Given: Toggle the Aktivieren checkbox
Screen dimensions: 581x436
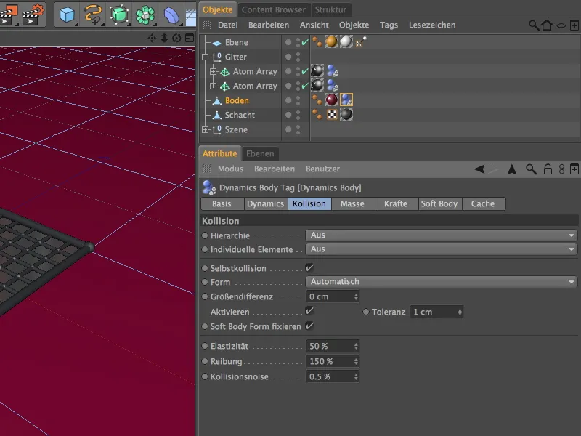Looking at the screenshot, I should (309, 311).
